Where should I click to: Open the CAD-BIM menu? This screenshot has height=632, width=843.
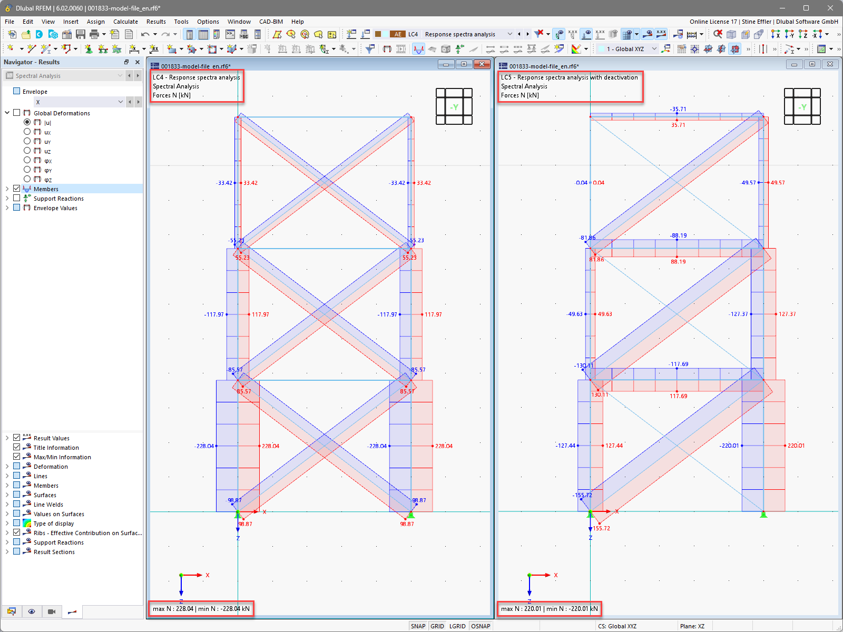pyautogui.click(x=270, y=22)
